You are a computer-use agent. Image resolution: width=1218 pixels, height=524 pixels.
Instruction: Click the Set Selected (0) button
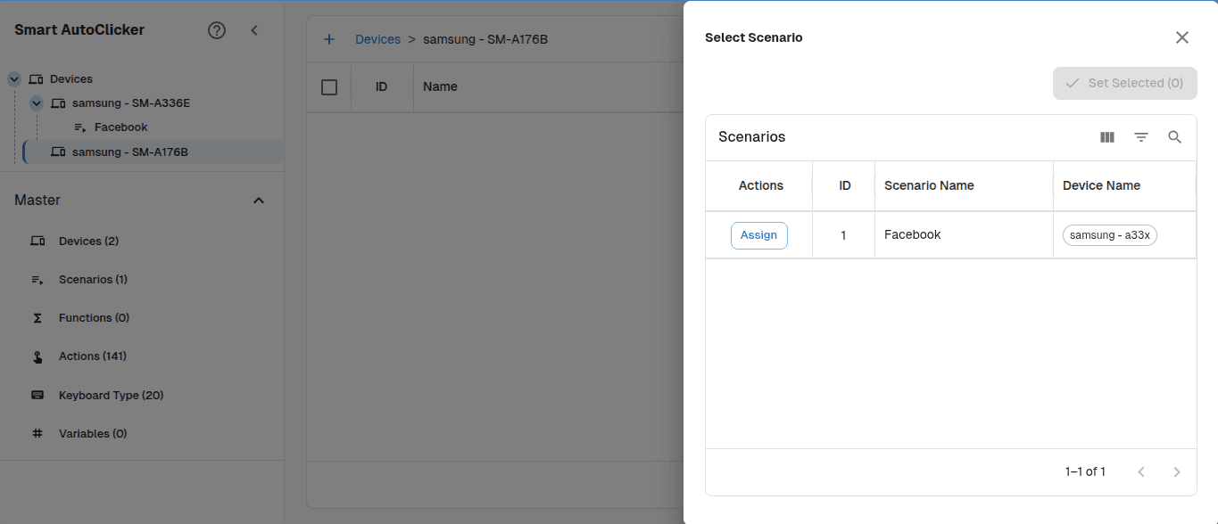[1124, 83]
